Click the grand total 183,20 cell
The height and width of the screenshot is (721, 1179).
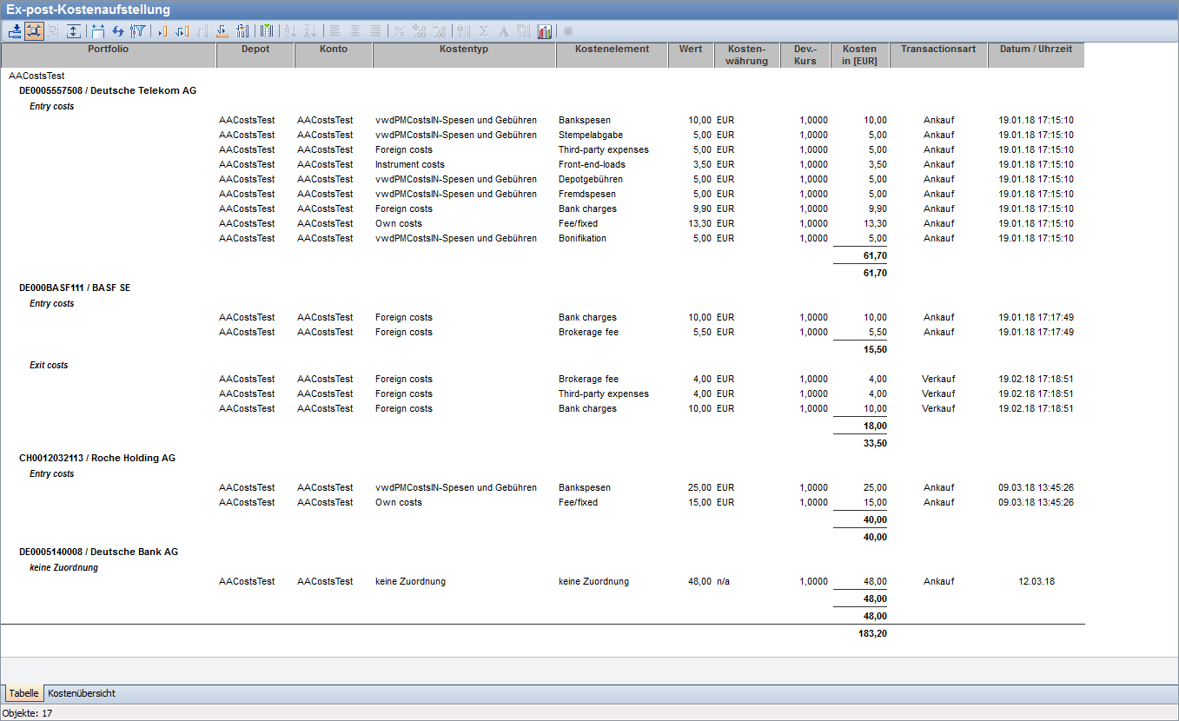pos(874,633)
